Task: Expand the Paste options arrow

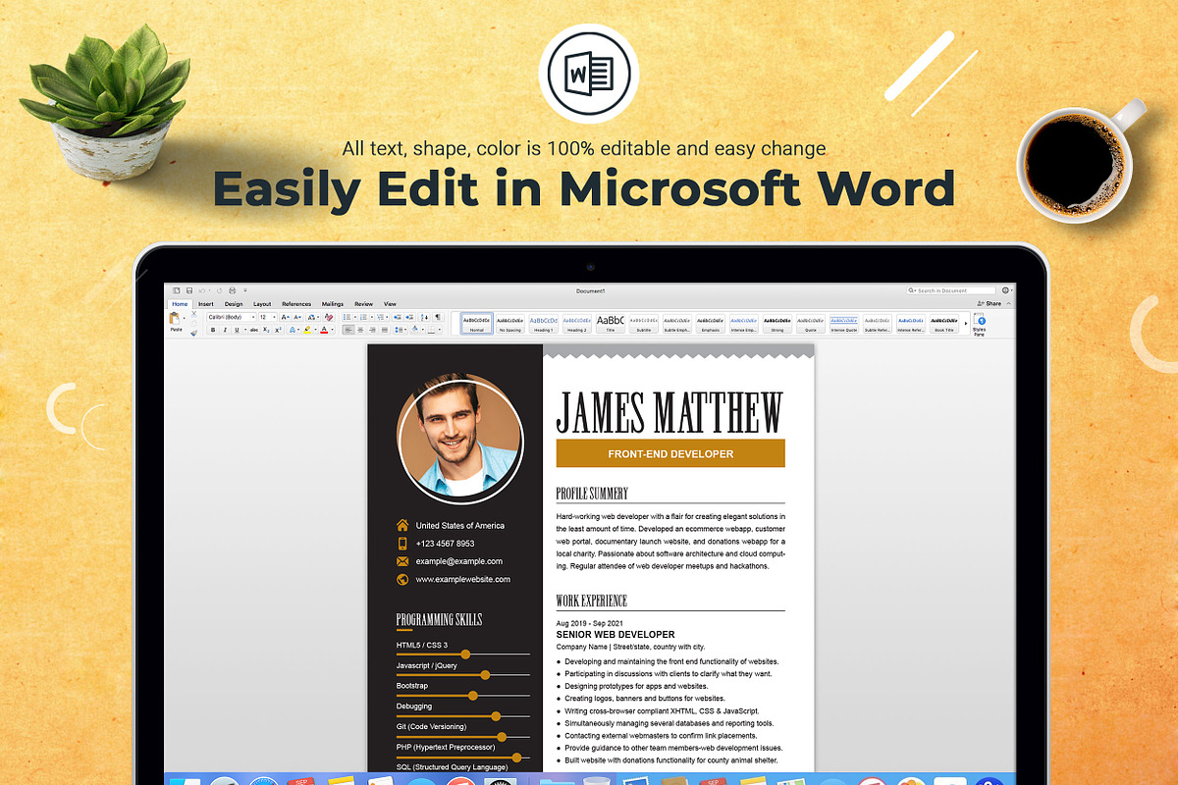Action: (x=184, y=318)
